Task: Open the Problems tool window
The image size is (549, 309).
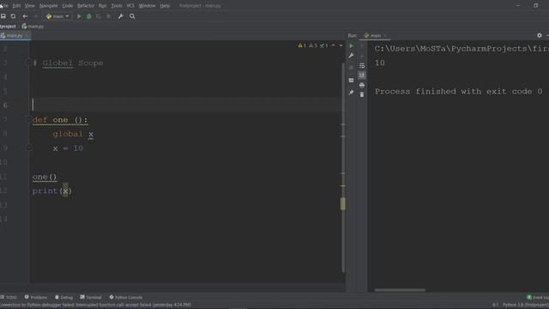Action: pos(36,297)
